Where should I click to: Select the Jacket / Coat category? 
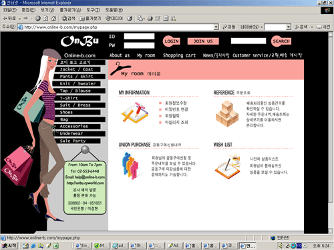coord(77,69)
